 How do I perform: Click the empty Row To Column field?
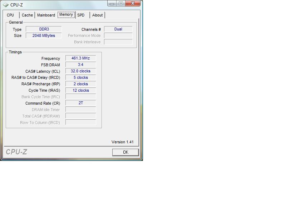(x=81, y=123)
